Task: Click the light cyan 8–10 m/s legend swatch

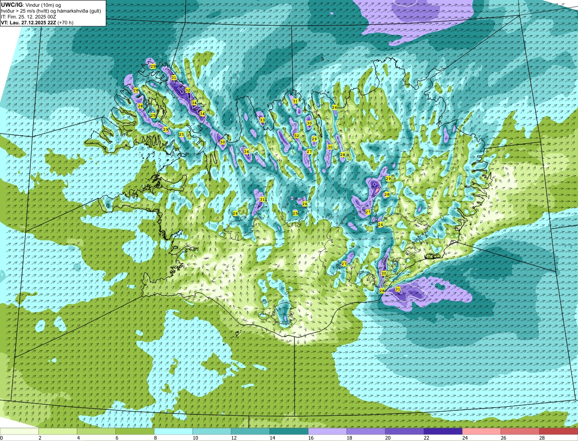Action: (x=173, y=432)
